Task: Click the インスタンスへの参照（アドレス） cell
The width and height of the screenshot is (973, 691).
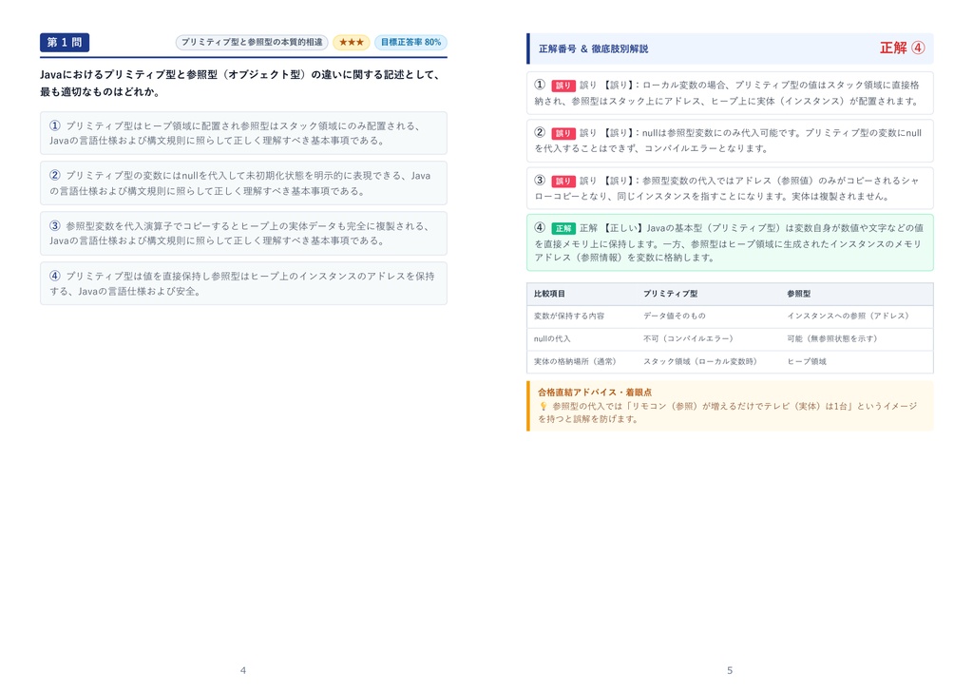Action: tap(848, 316)
